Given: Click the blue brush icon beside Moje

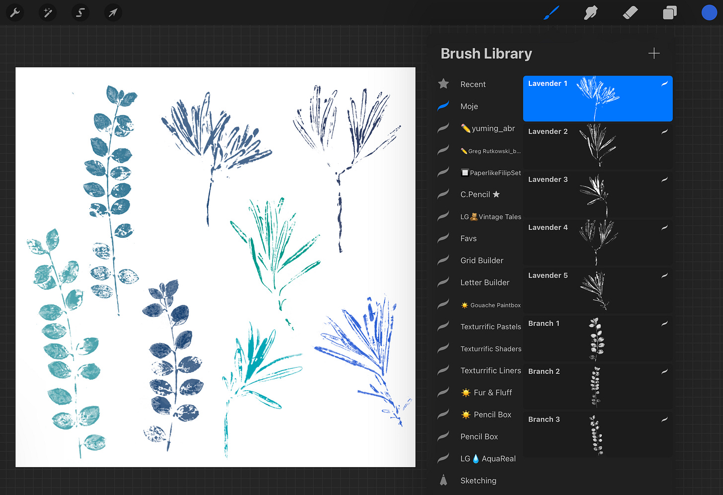Looking at the screenshot, I should pyautogui.click(x=443, y=106).
